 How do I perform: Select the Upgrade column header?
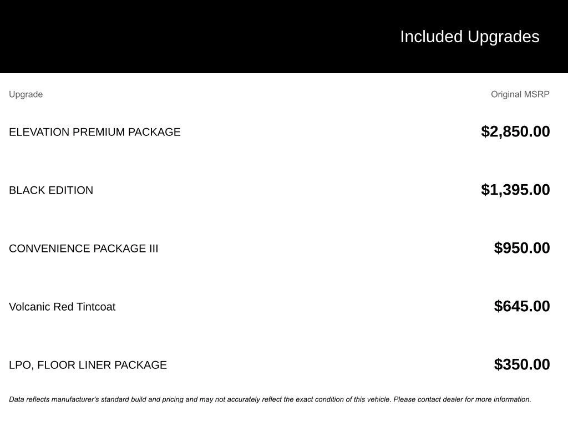pyautogui.click(x=26, y=94)
